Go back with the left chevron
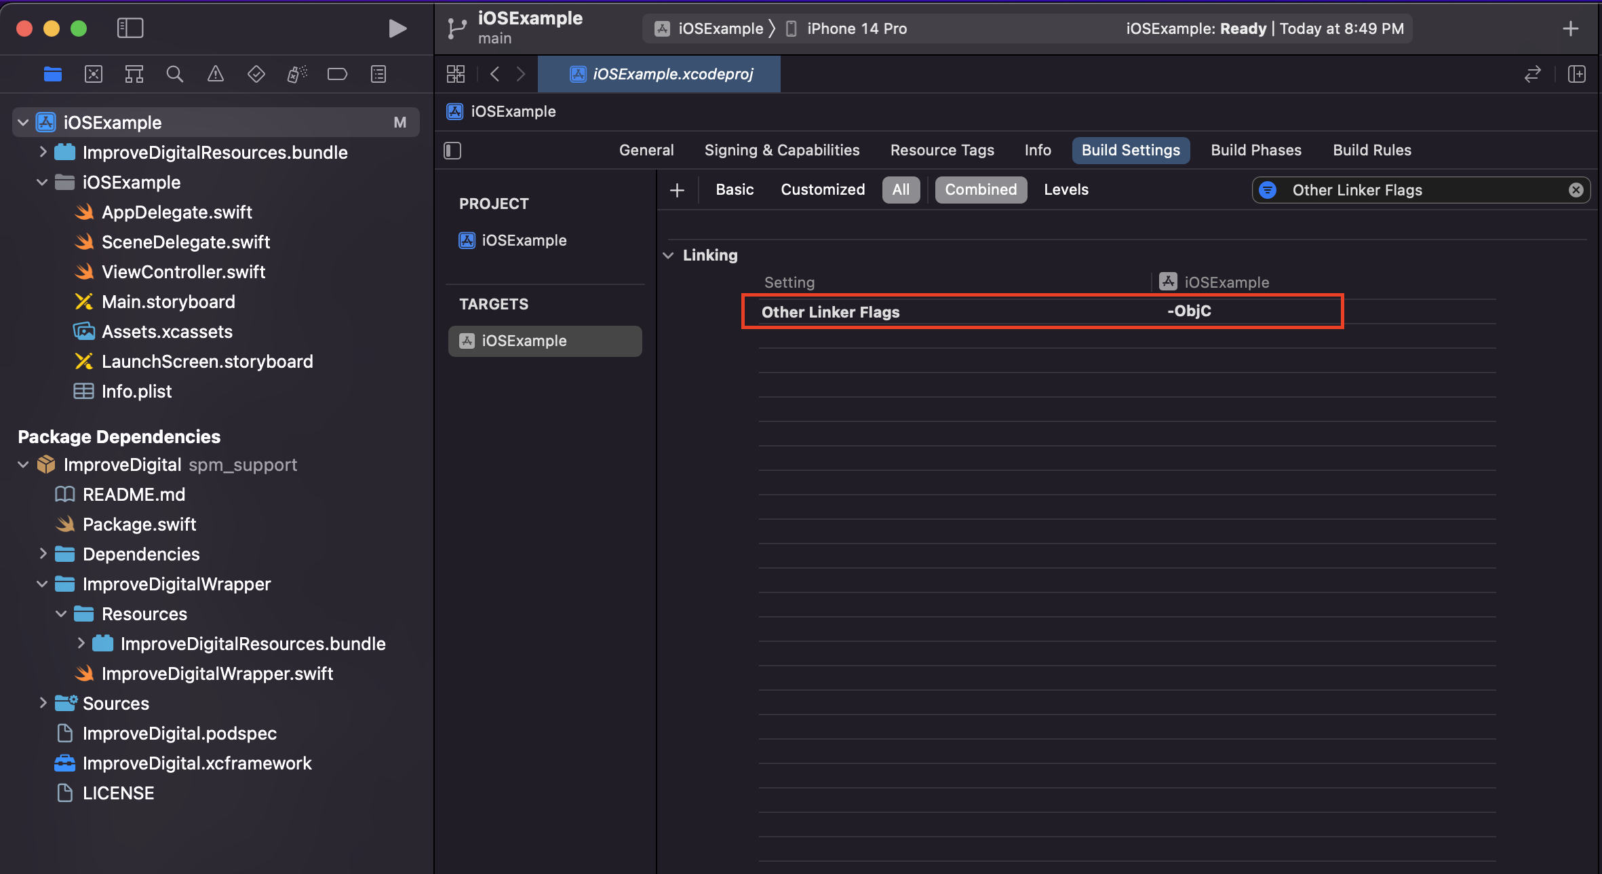This screenshot has height=874, width=1602. point(495,74)
